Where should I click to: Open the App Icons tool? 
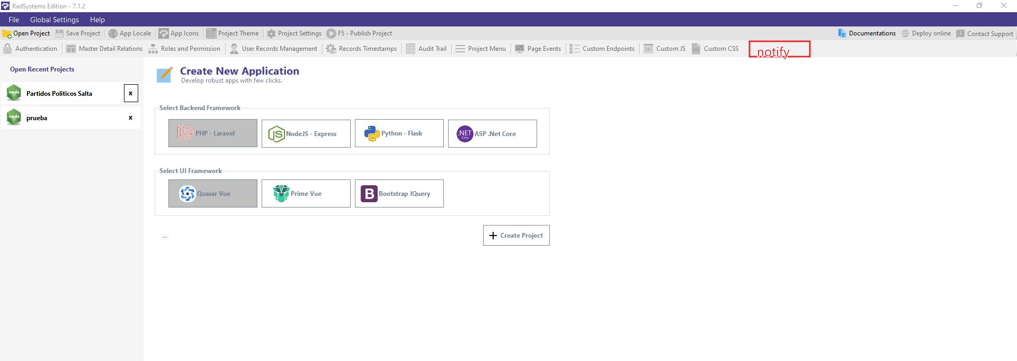(179, 33)
